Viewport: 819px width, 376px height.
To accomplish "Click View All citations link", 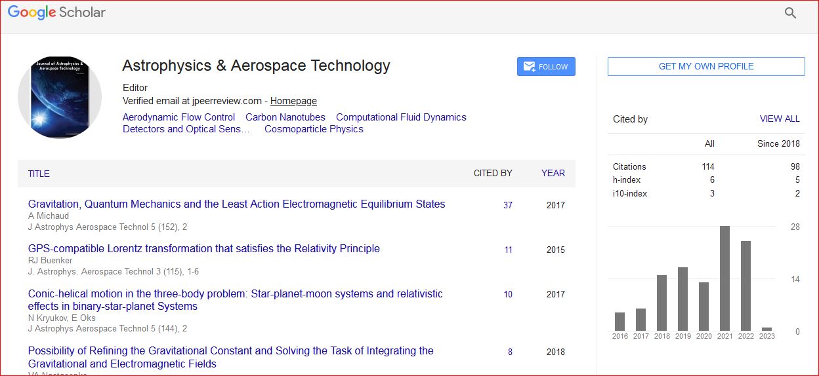I will tap(779, 119).
